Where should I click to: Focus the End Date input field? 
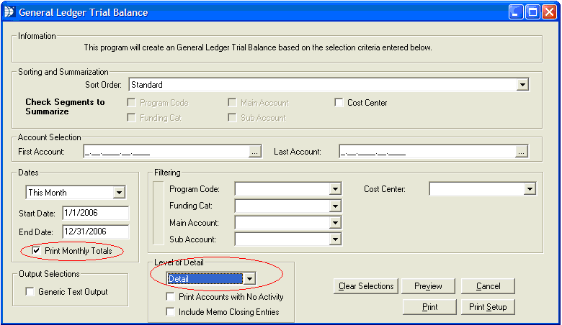tap(94, 232)
